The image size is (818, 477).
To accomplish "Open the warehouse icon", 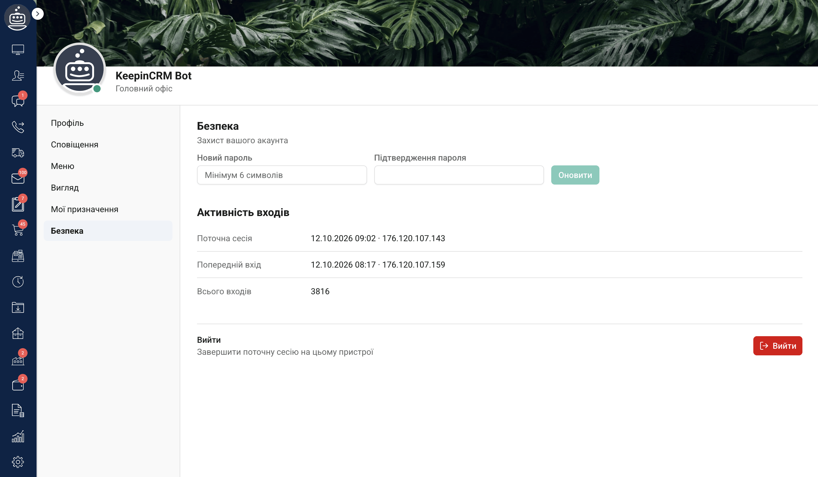I will click(x=18, y=333).
